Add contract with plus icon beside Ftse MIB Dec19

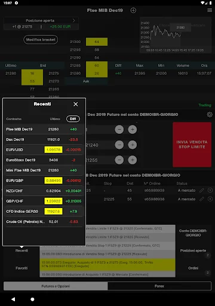click(133, 10)
